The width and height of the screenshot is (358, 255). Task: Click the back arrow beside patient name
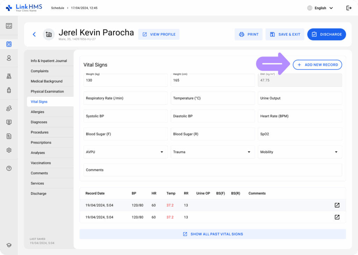(34, 34)
